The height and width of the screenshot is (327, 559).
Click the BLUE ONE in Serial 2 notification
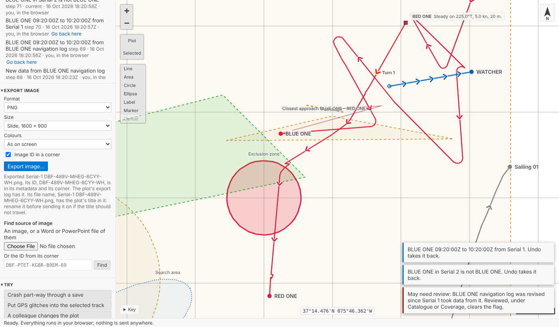[478, 275]
